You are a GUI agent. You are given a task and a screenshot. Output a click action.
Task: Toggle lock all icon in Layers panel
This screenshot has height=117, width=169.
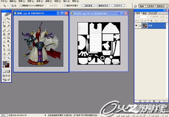[151, 20]
